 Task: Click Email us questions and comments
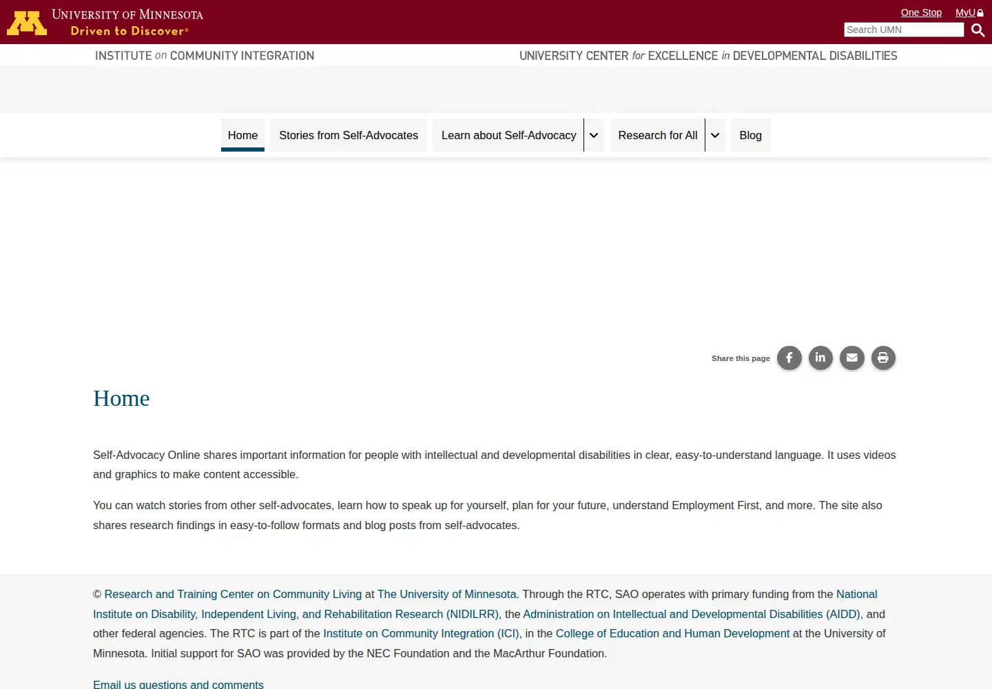point(178,684)
